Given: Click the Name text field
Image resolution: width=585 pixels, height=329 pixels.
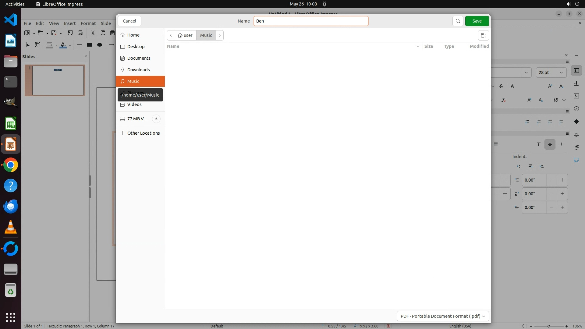Looking at the screenshot, I should coord(311,21).
